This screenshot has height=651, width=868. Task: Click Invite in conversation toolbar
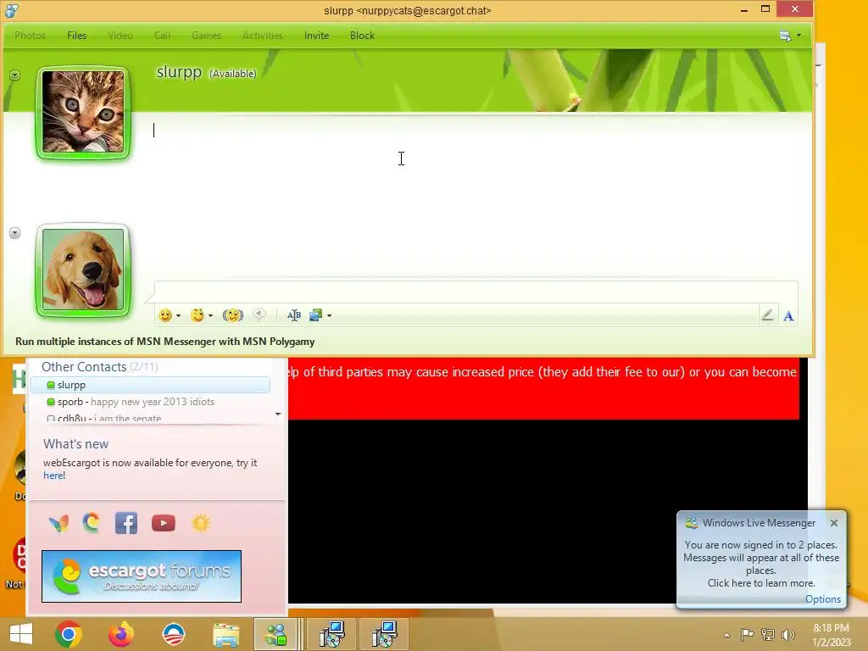click(x=317, y=36)
